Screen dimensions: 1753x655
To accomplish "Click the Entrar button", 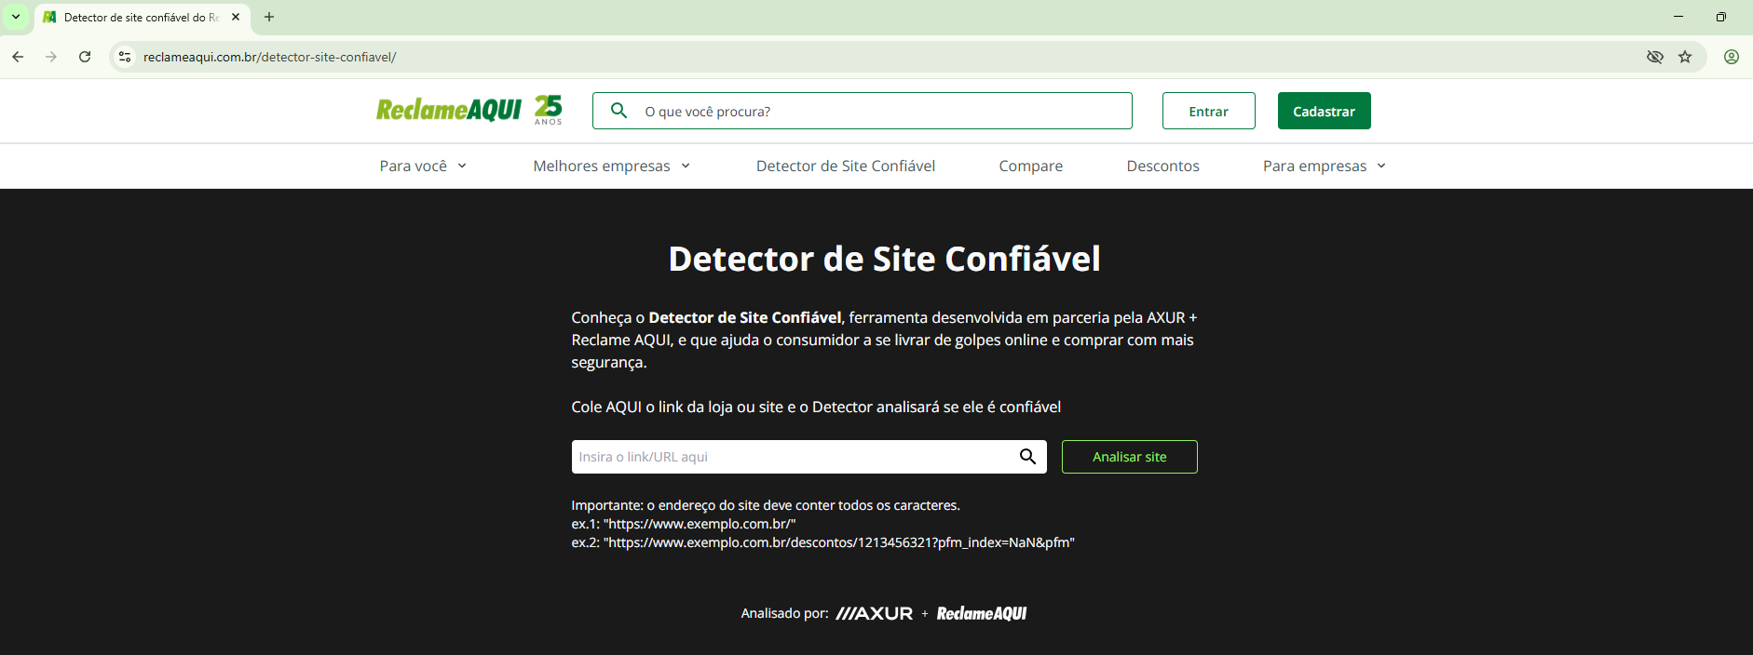I will (x=1208, y=111).
